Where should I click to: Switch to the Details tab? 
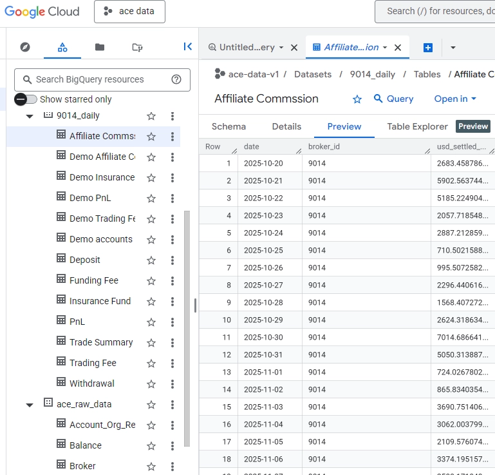(286, 126)
